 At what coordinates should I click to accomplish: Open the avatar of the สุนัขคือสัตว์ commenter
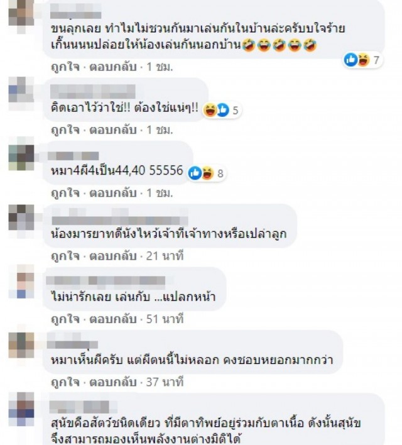click(x=21, y=409)
